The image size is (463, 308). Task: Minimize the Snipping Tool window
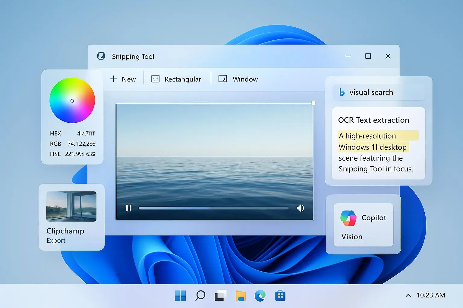348,56
